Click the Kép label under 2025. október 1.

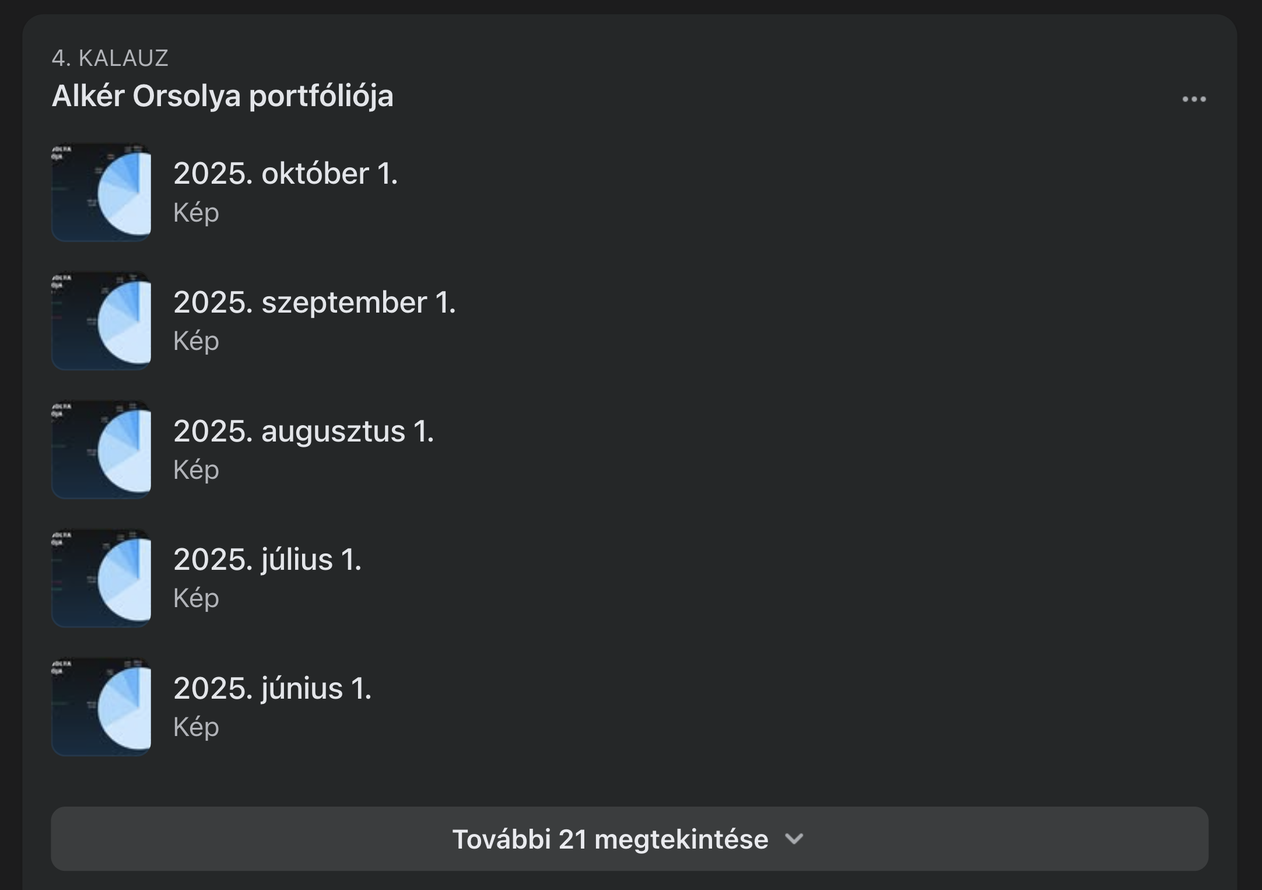click(x=196, y=212)
